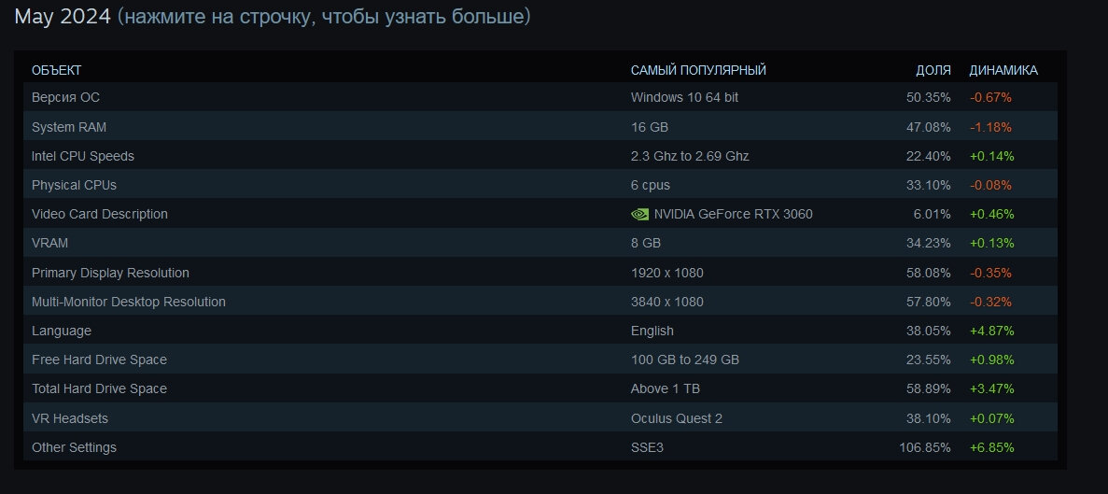Screen dimensions: 1108x494
Task: Click the ДИНАМИКА column header
Action: coord(1003,71)
